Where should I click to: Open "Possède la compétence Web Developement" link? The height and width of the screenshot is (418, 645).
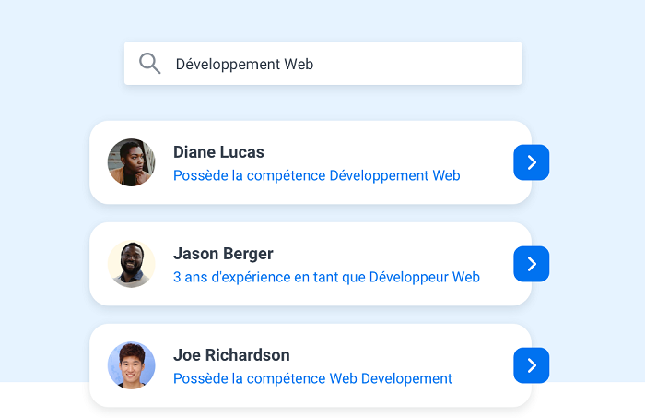tap(312, 378)
